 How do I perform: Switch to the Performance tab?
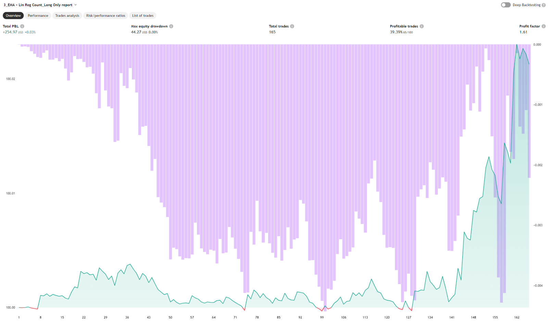[38, 16]
